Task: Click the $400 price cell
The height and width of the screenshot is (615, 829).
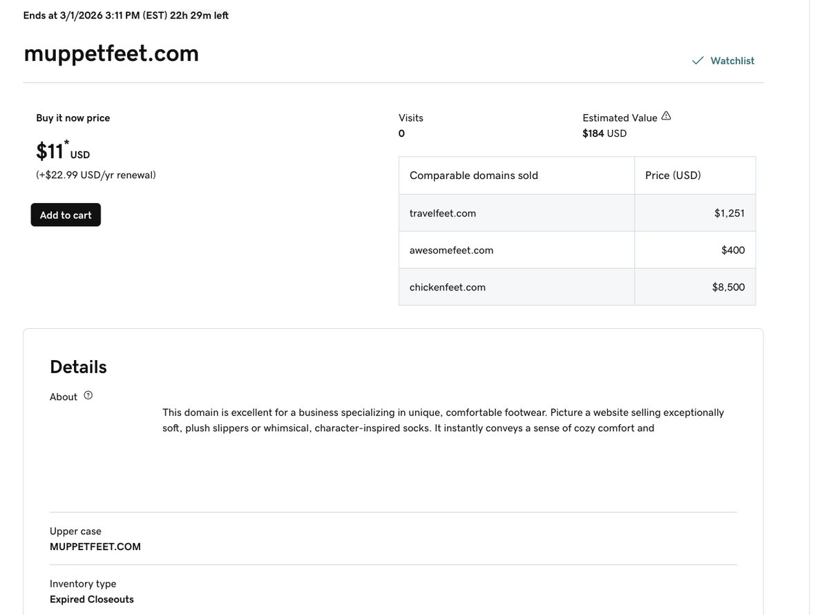Action: click(x=695, y=250)
